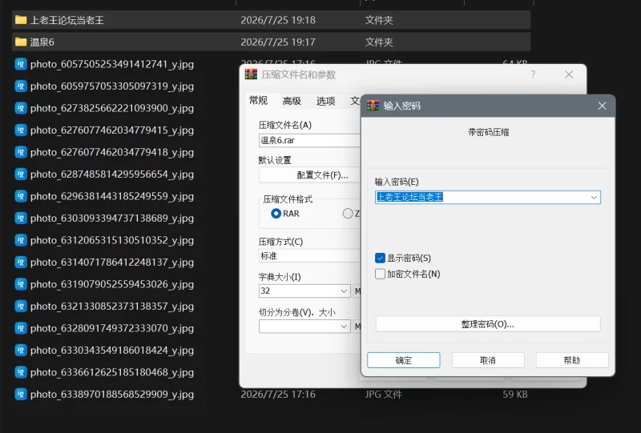Select file name photo_6273825662221093900_y.jpg
This screenshot has height=433, width=641.
tap(112, 108)
